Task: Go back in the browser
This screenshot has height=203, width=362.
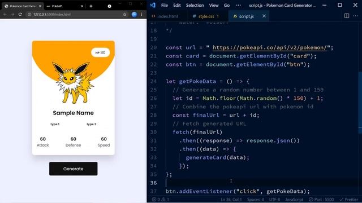Action: tap(5, 14)
